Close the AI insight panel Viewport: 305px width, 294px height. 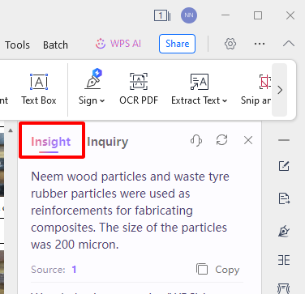(248, 140)
